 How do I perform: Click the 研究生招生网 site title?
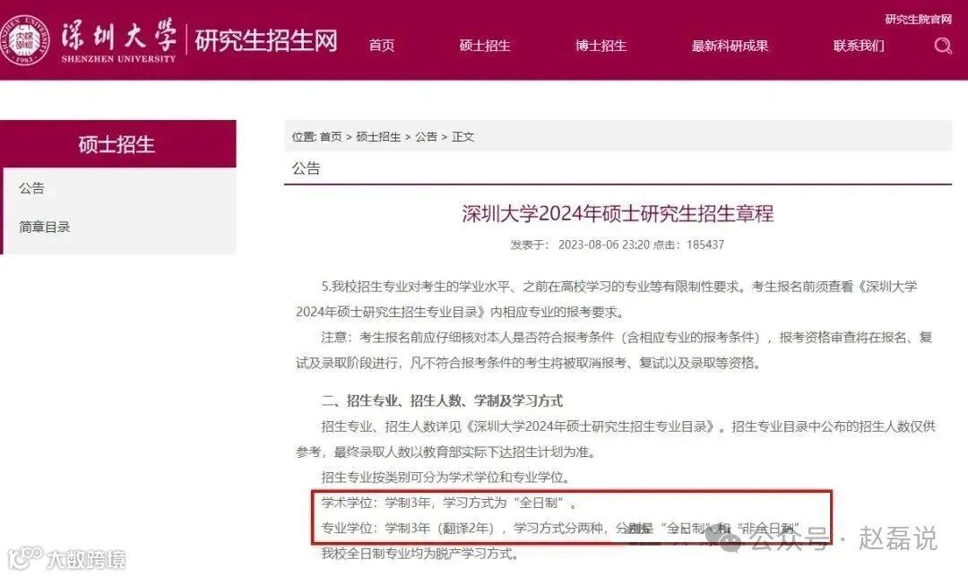coord(266,40)
